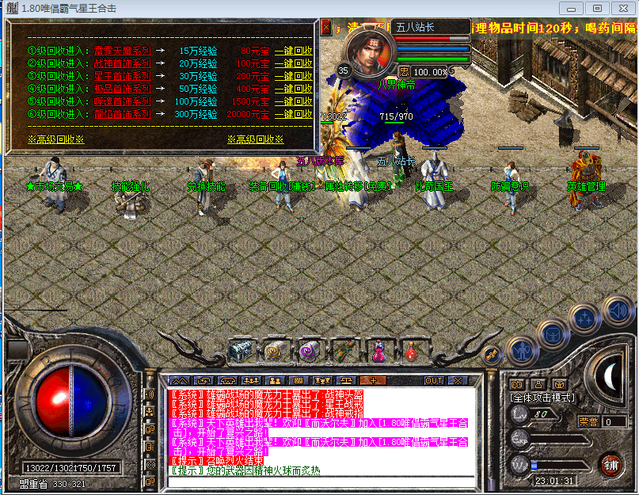Open the red 铺 shop button
The image size is (639, 495).
click(x=610, y=465)
